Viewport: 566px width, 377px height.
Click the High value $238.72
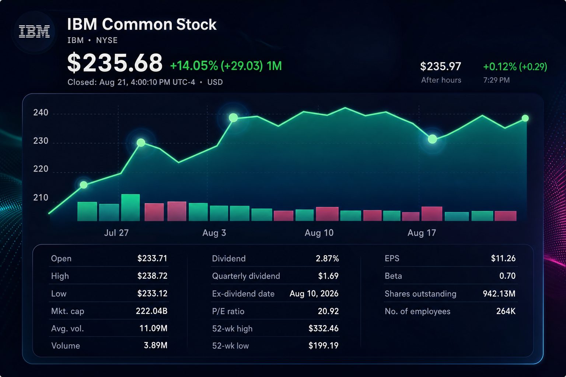(152, 276)
